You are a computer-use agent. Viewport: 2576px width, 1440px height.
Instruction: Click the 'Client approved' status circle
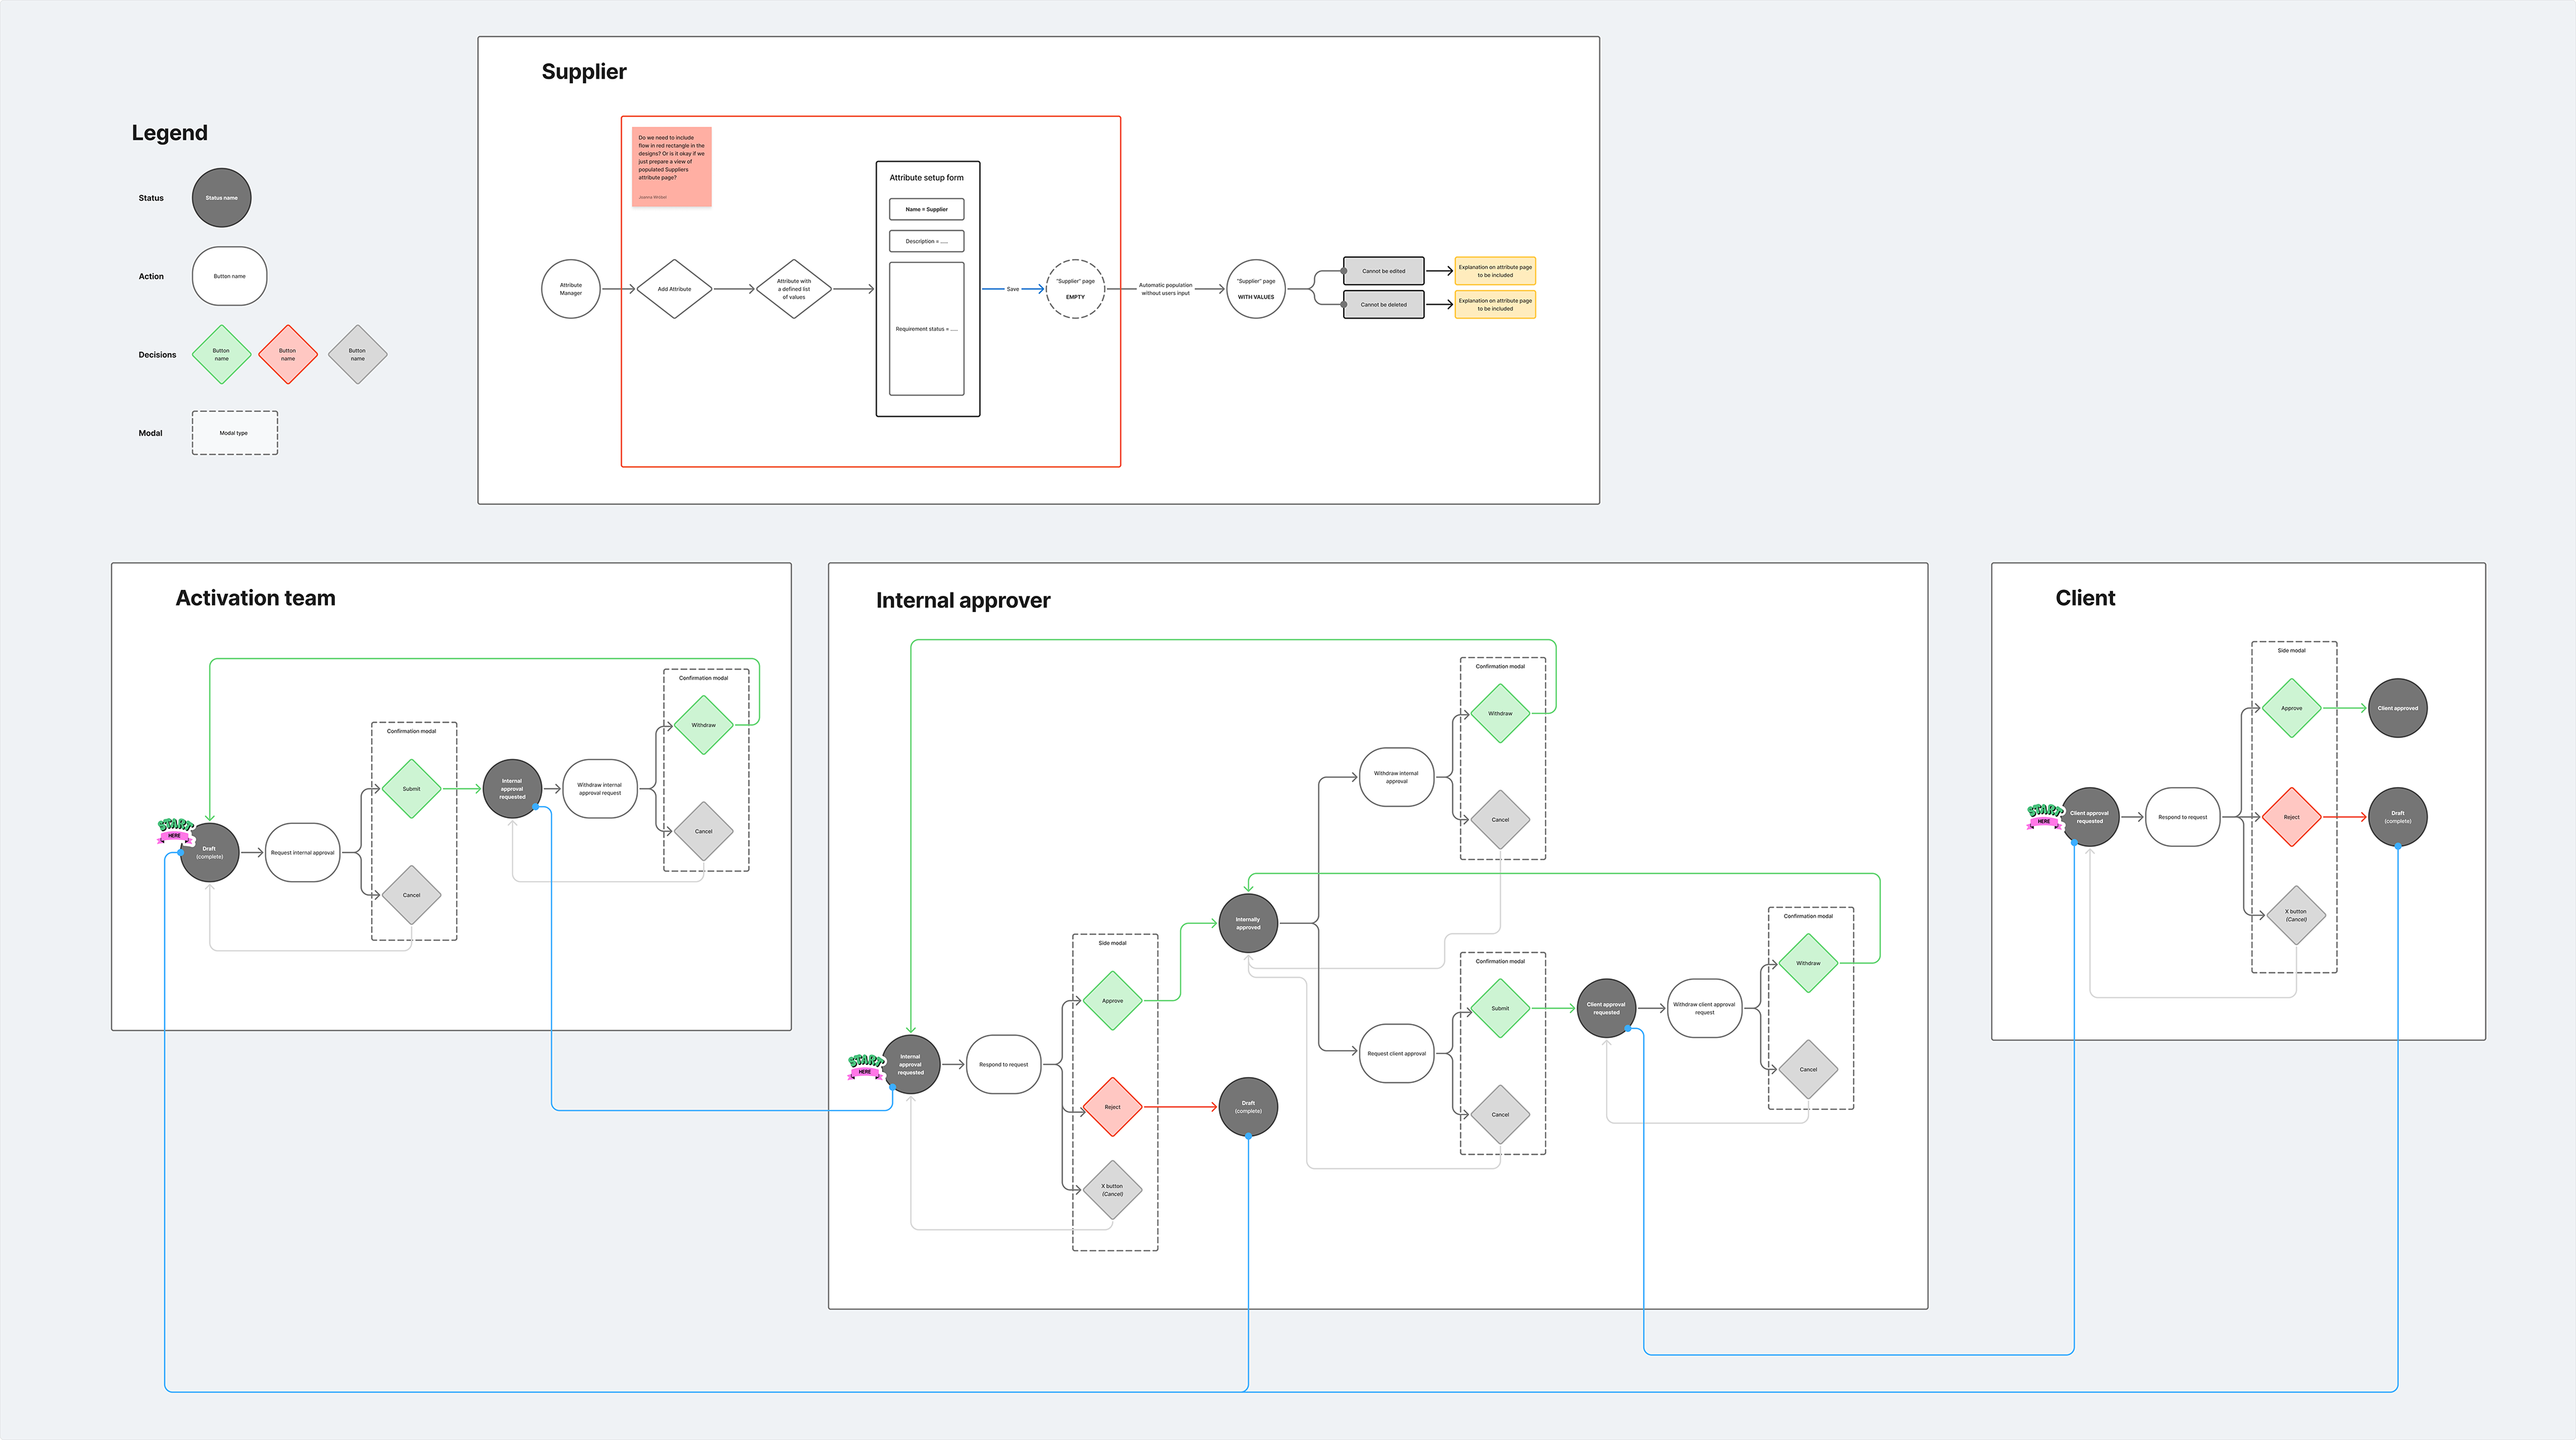coord(2397,708)
